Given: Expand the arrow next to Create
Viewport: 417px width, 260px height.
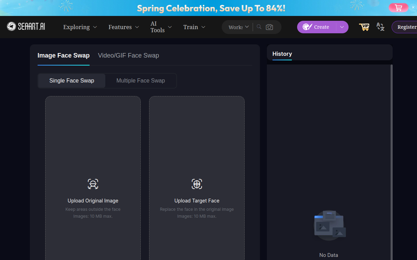Looking at the screenshot, I should click(342, 27).
